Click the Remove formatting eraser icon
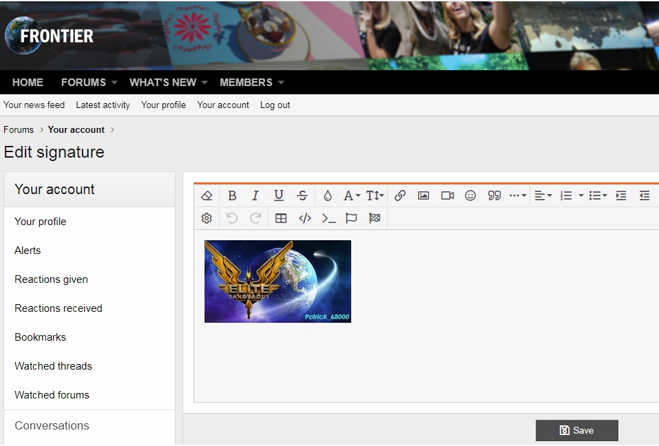 (x=207, y=195)
